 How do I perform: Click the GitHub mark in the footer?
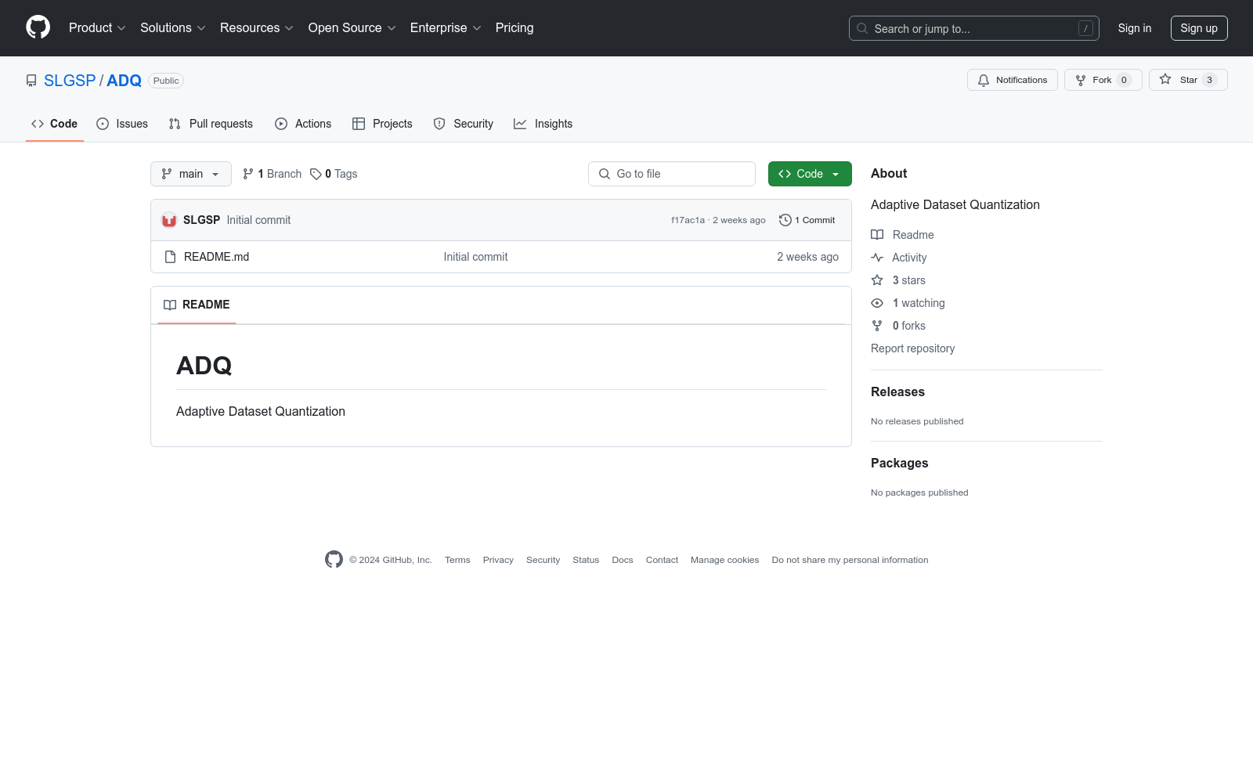click(334, 559)
